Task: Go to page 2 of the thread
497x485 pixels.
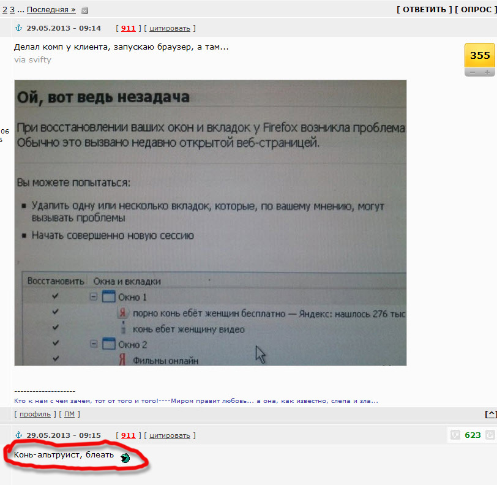Action: click(5, 10)
